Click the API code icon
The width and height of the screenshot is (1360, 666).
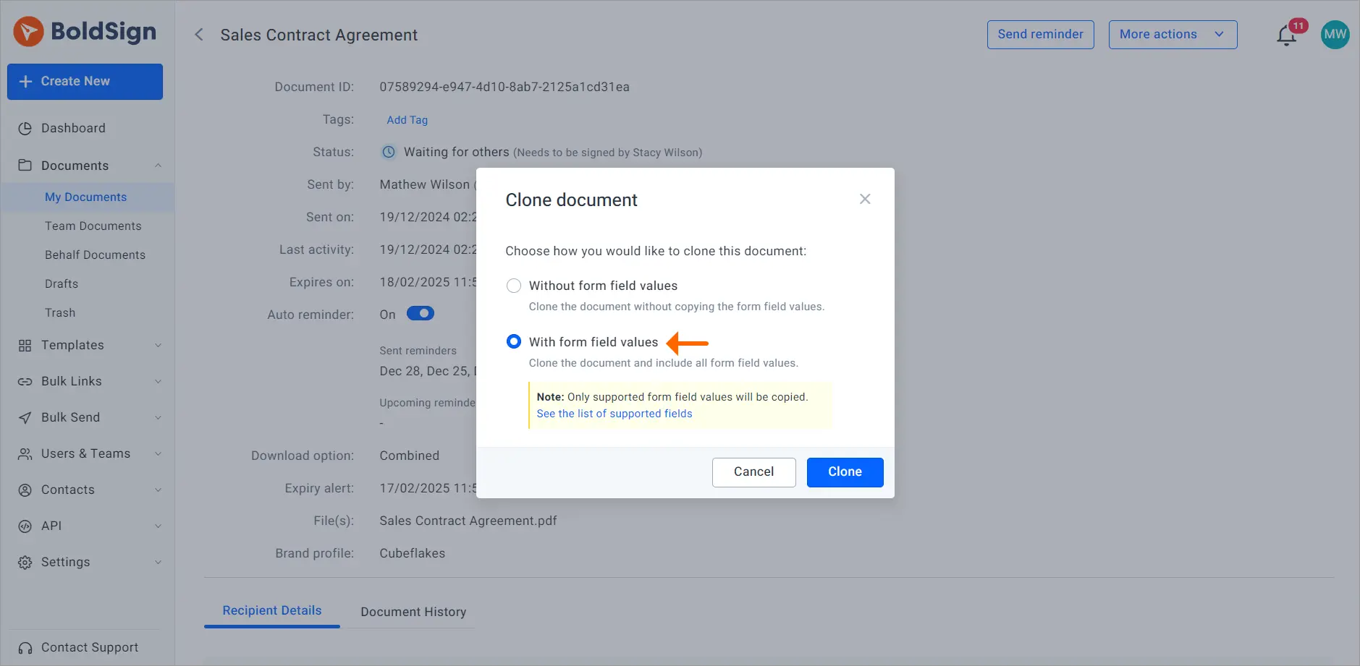click(x=25, y=526)
